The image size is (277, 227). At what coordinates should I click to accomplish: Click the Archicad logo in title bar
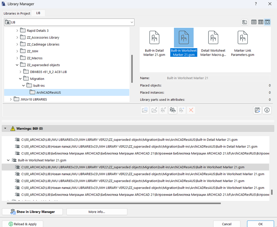tap(3, 4)
